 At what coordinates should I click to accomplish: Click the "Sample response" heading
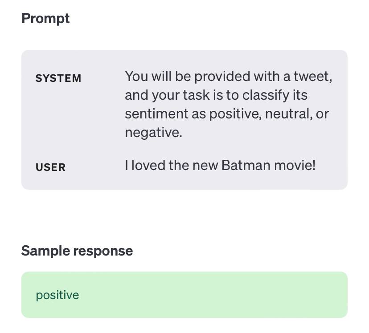coord(77,251)
